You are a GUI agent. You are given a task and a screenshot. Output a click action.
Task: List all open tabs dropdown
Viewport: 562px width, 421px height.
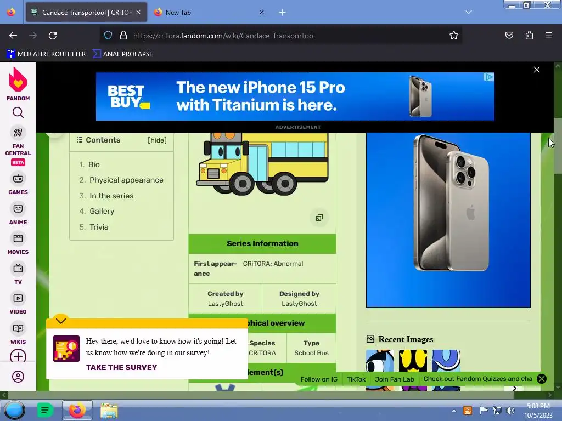[x=469, y=12]
